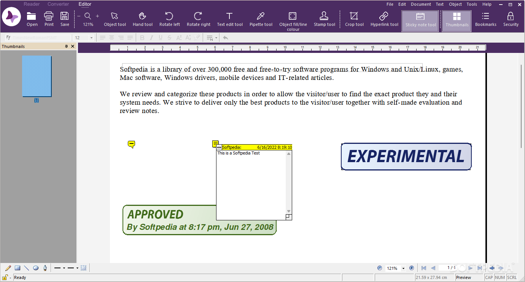Viewport: 525px width, 282px height.
Task: Open the 121% zoom level dropdown at bottom
Action: (403, 268)
